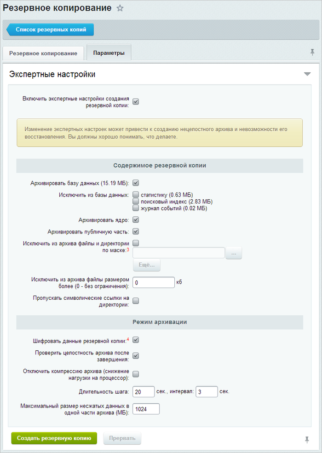Focus the Длительность шага seconds field
322x453 pixels.
144,392
